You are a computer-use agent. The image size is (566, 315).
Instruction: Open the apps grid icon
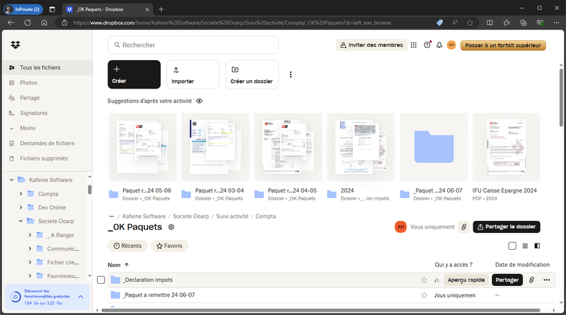[414, 45]
